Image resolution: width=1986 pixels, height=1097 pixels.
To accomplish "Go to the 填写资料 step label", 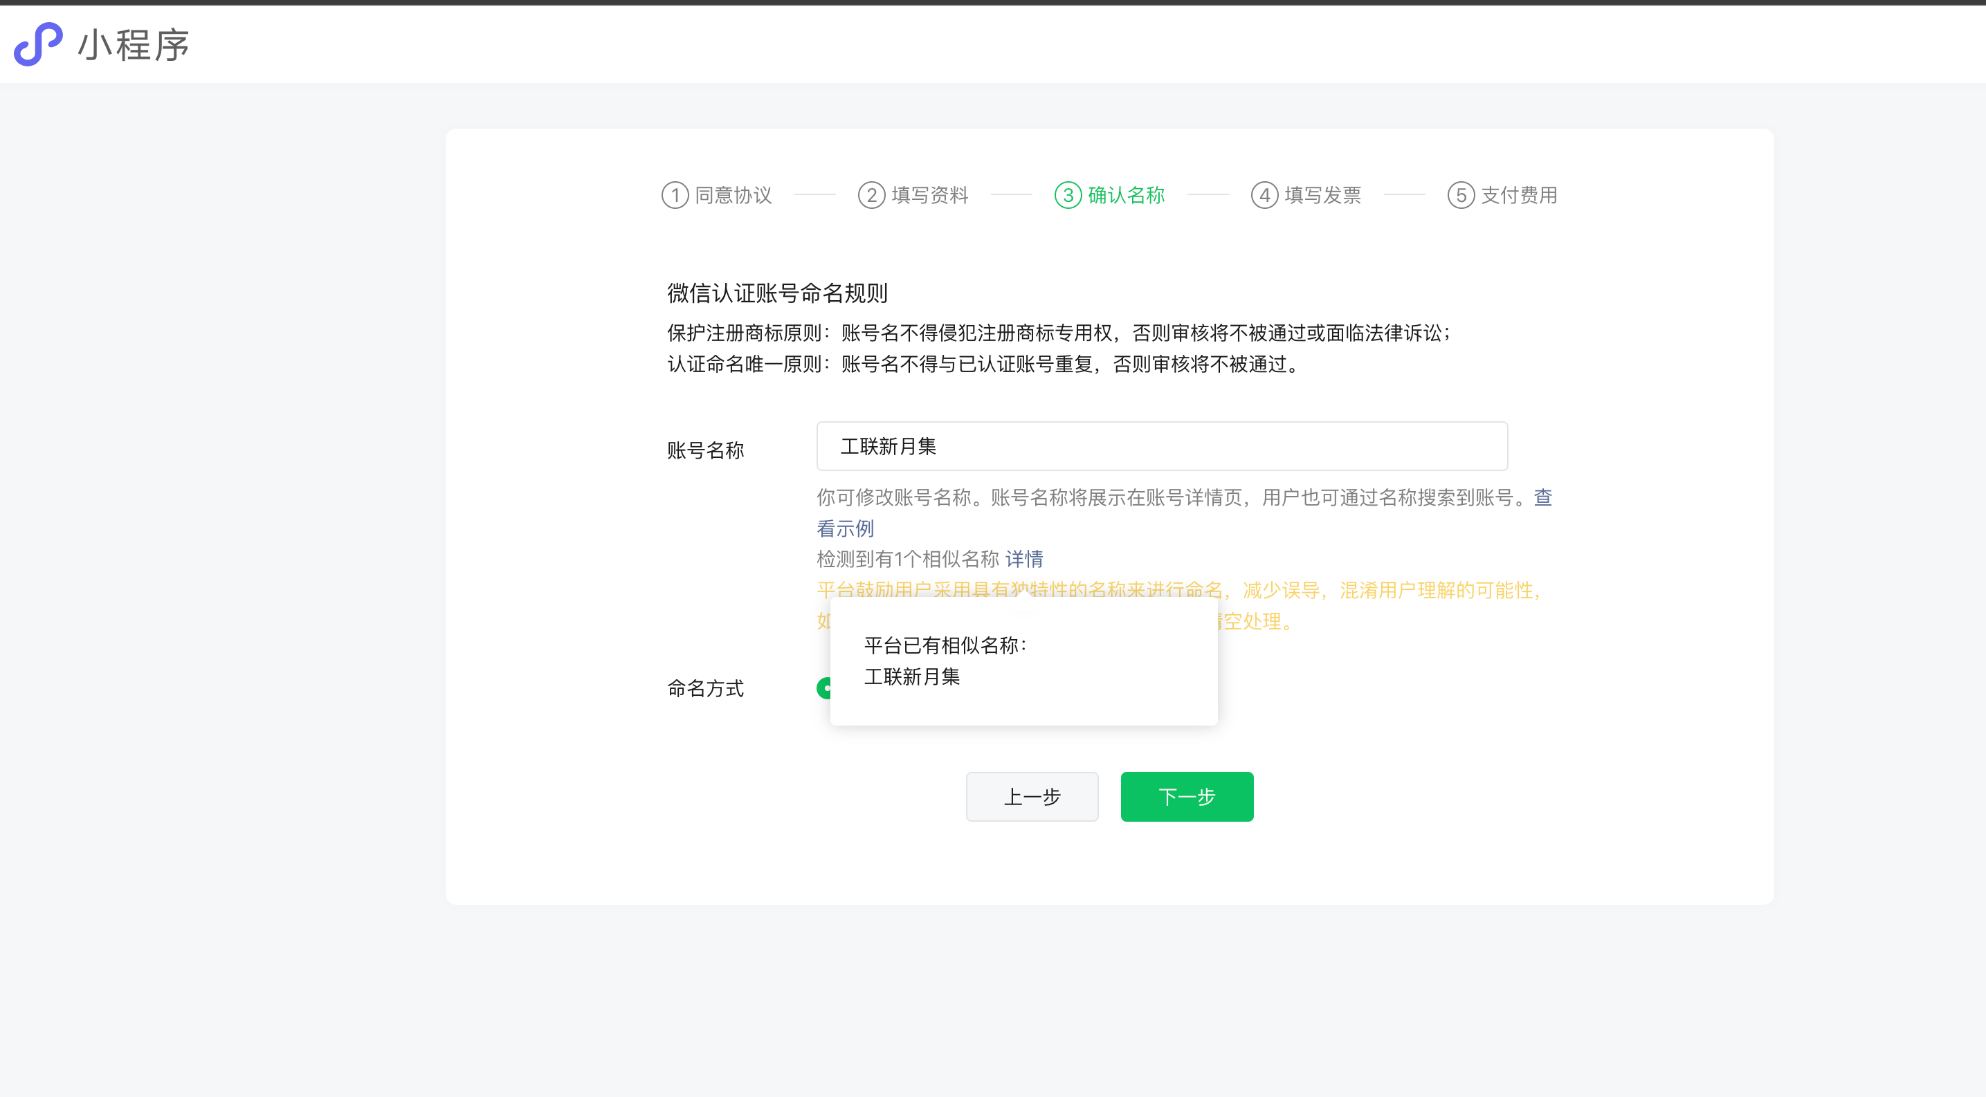I will pos(930,195).
